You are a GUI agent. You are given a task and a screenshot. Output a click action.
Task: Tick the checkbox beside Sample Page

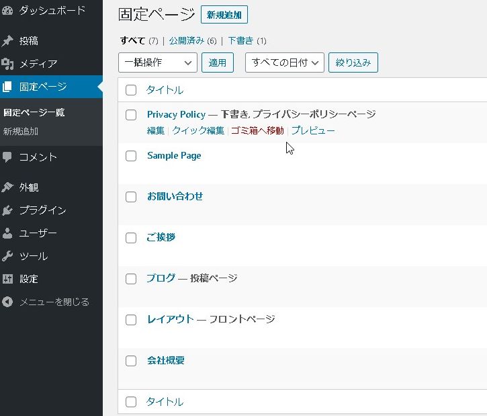131,156
